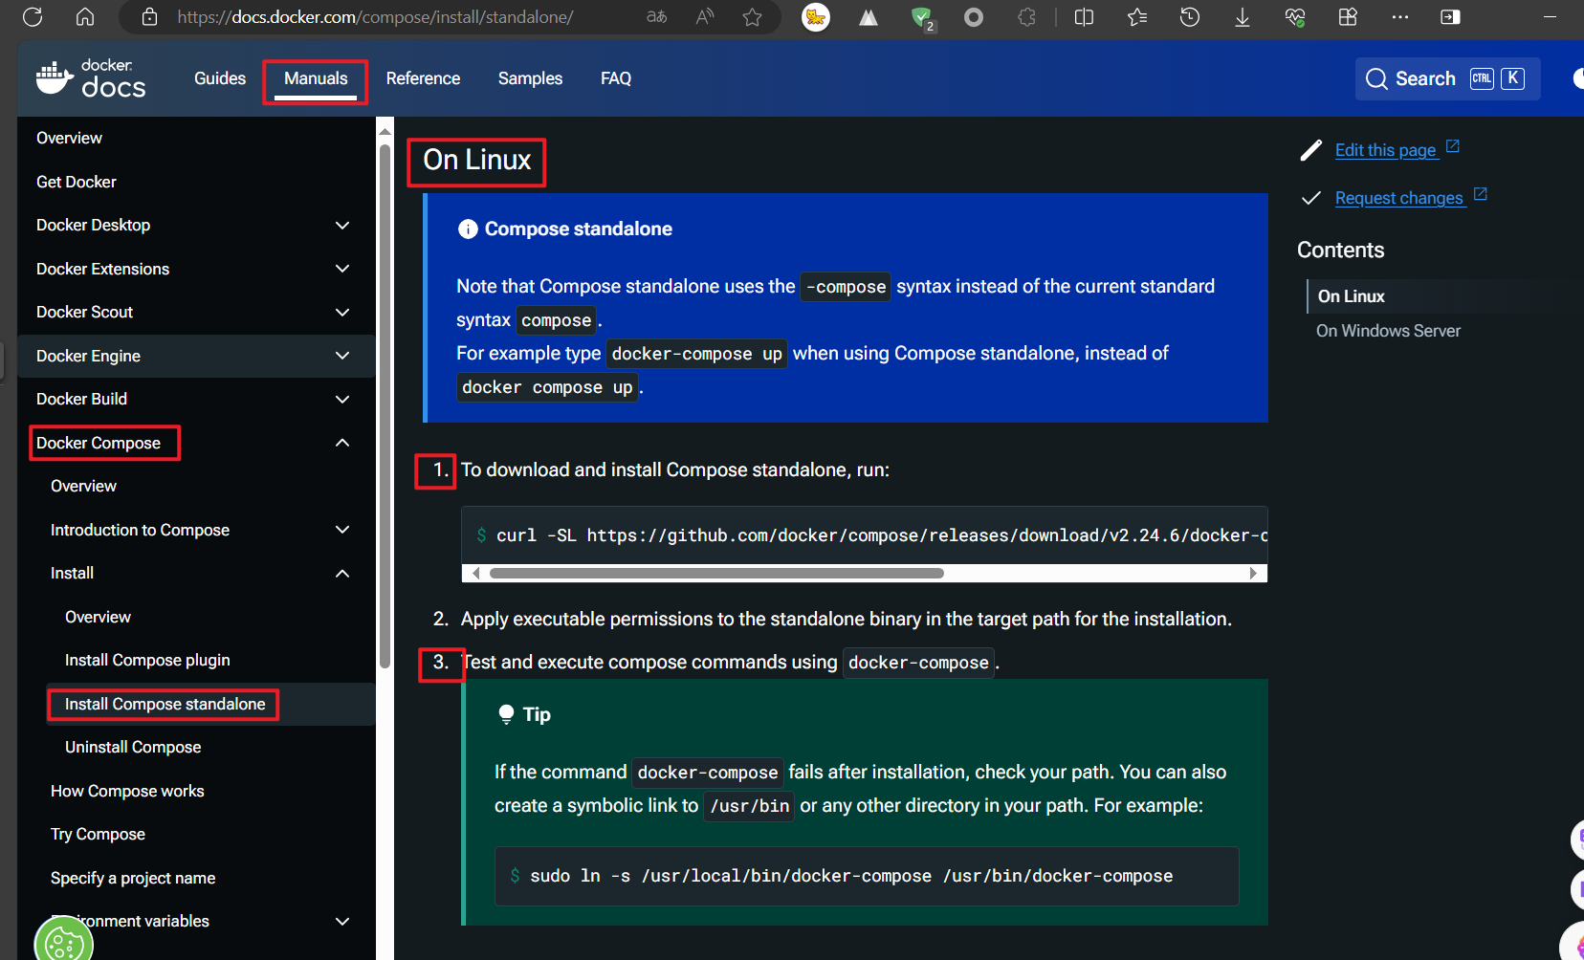The image size is (1584, 960).
Task: Click the sidebar vertical scrollbar thumb
Action: [x=385, y=405]
